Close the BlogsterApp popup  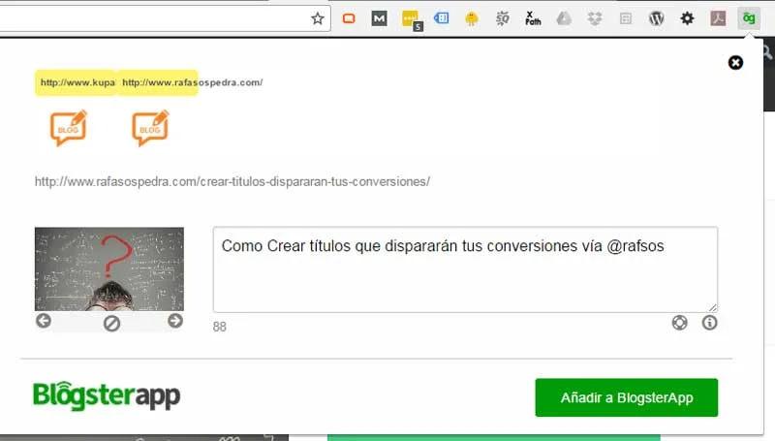click(x=735, y=63)
